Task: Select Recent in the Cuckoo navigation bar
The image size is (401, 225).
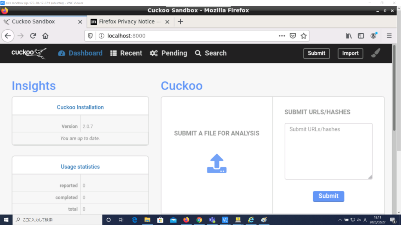Action: (x=131, y=53)
